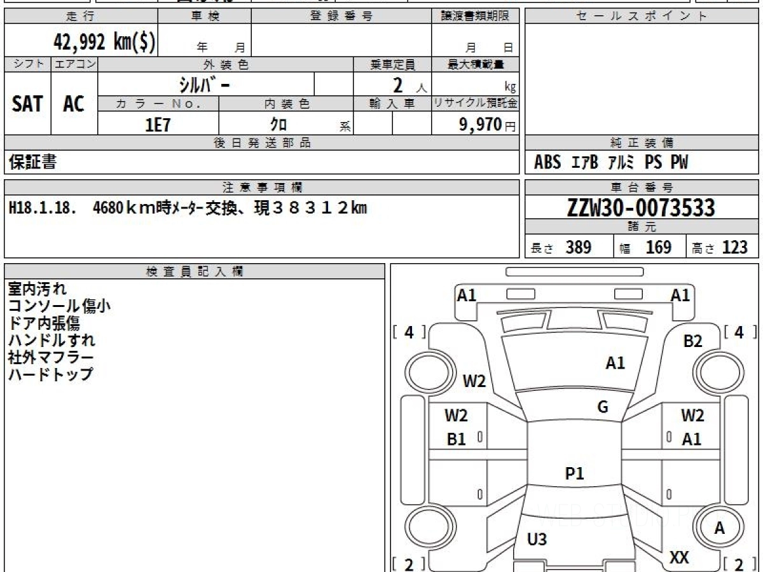This screenshot has width=763, height=572.
Task: Click the リサイクル預託金 header
Action: click(x=475, y=104)
